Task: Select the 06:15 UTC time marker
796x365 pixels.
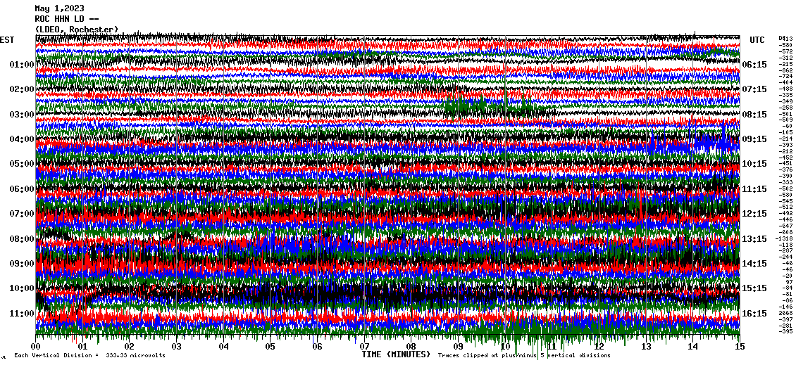Action: click(x=754, y=65)
